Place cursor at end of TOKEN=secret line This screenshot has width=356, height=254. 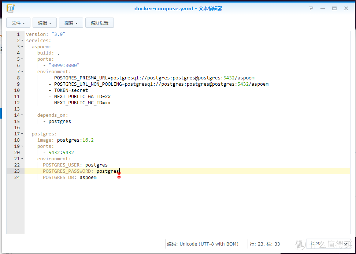pyautogui.click(x=88, y=90)
